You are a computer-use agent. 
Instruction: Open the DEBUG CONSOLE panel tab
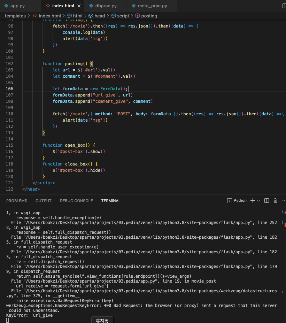tap(76, 201)
